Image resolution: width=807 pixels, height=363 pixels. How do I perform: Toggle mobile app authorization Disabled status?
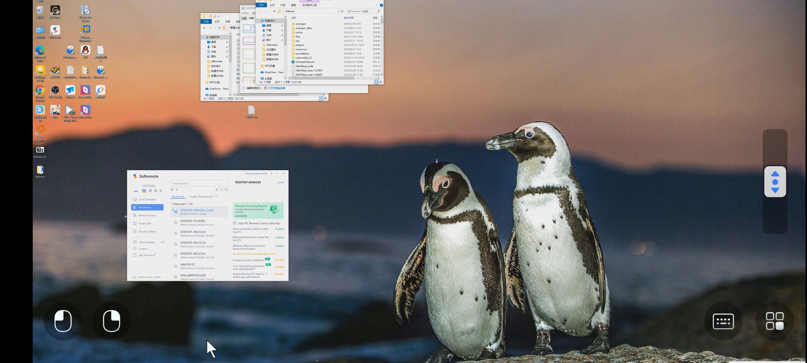tap(279, 274)
